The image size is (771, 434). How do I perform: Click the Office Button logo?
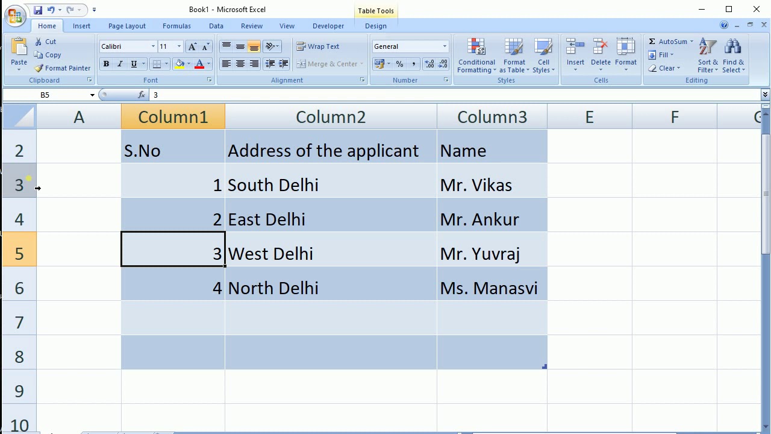pyautogui.click(x=14, y=15)
